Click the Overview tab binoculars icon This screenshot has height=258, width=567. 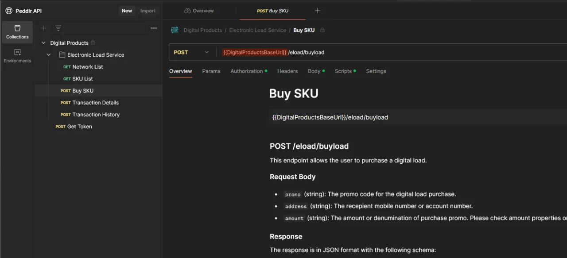coord(187,11)
